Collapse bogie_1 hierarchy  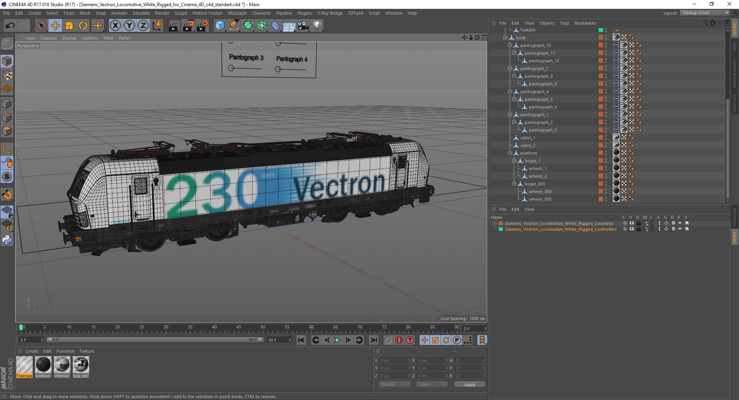514,161
